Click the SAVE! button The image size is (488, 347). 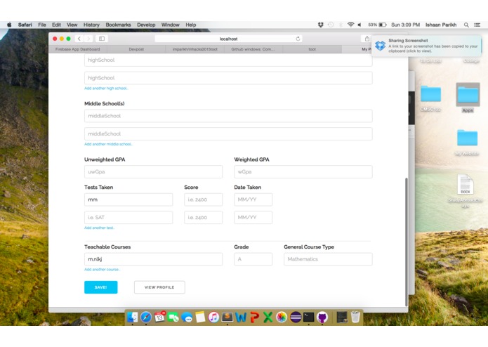(x=101, y=287)
